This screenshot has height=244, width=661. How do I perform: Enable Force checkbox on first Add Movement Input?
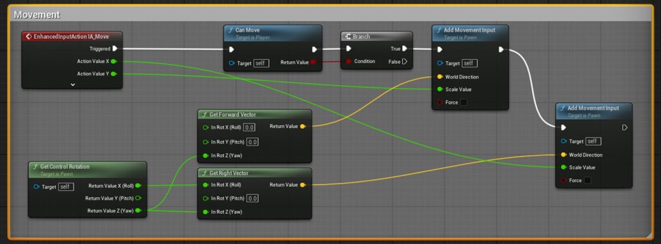click(463, 102)
